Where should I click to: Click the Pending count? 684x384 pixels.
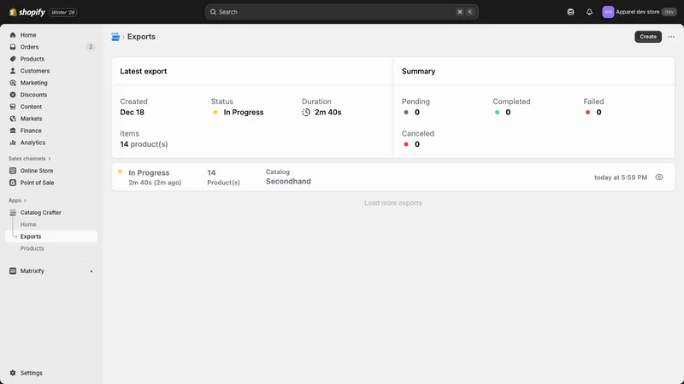pyautogui.click(x=417, y=113)
